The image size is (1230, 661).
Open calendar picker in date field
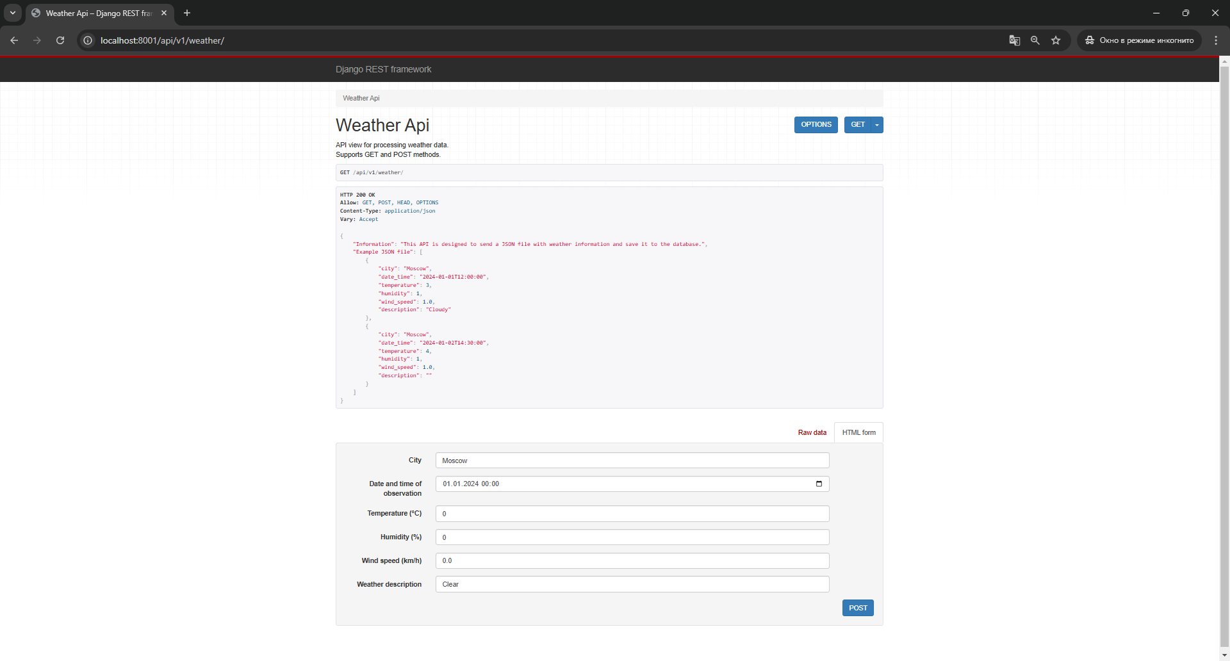[819, 484]
